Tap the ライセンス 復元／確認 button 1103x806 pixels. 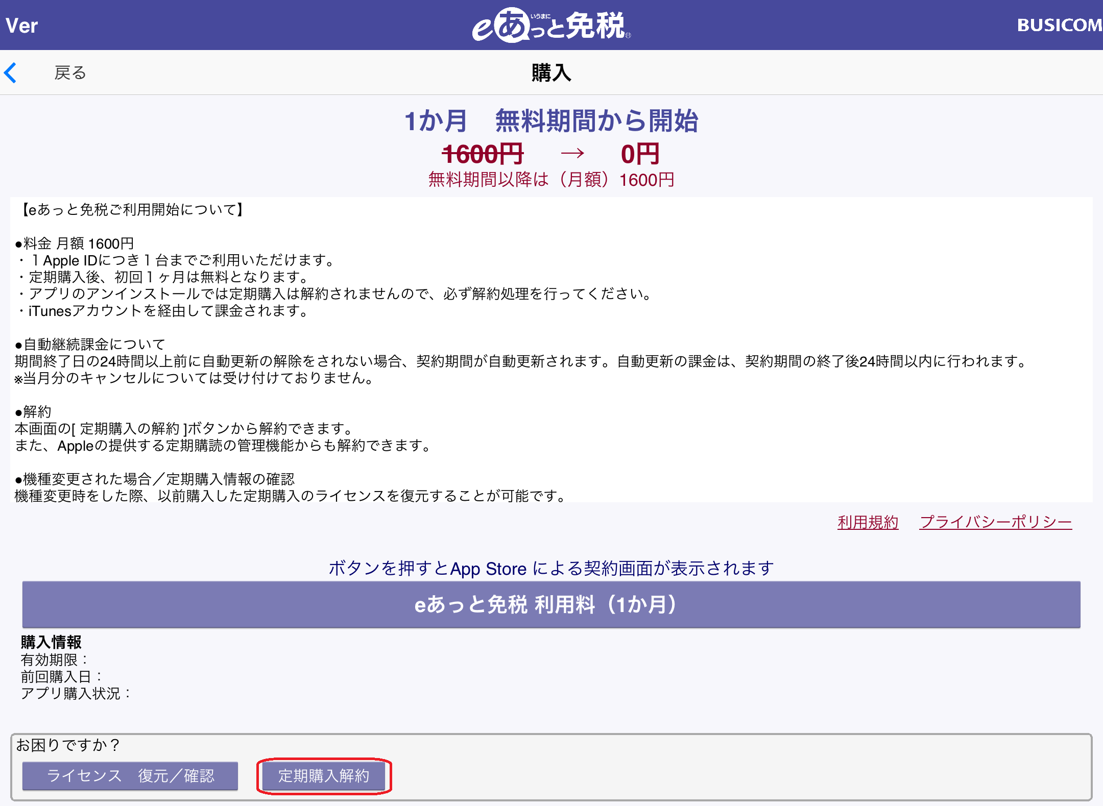tap(130, 776)
